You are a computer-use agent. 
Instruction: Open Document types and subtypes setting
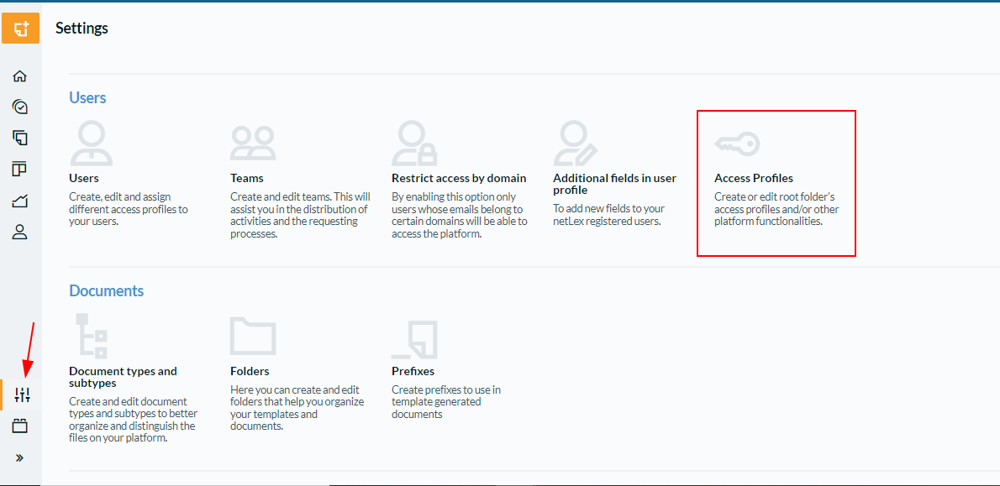(x=123, y=376)
